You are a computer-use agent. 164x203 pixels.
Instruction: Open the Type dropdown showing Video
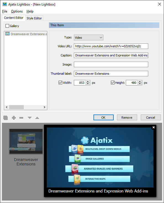click(x=88, y=38)
